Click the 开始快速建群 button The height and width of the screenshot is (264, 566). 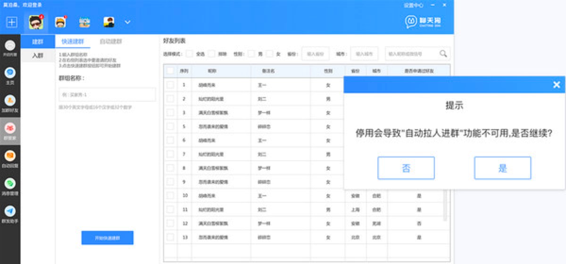point(107,238)
